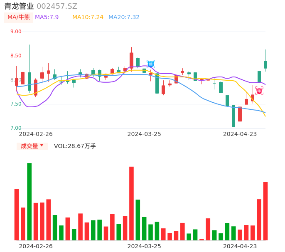The image size is (285, 252).
Task: Open the 成交量 indicator dropdown
Action: pyautogui.click(x=32, y=146)
